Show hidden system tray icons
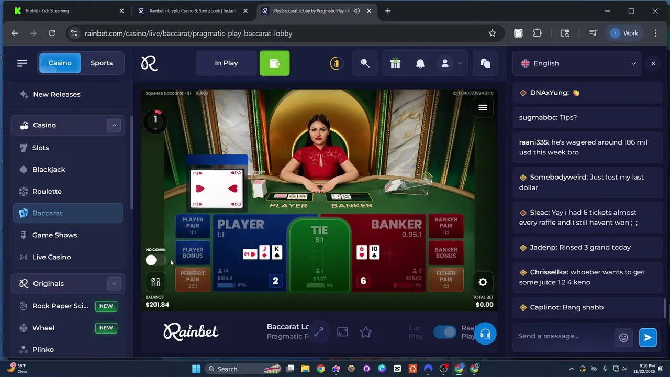670x377 pixels. [571, 369]
